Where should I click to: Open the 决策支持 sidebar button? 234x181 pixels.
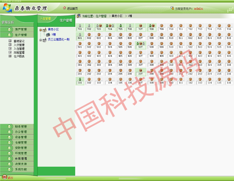(17, 164)
